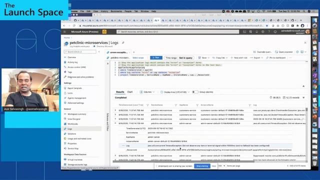Click Logs settings gear icon
320x180 pixels.
(297, 52)
